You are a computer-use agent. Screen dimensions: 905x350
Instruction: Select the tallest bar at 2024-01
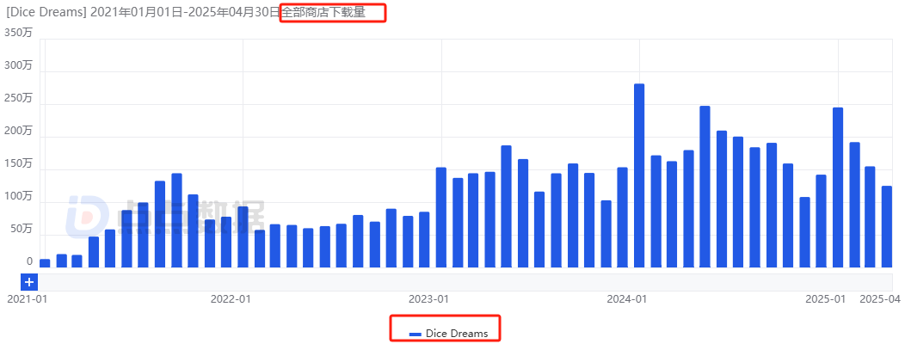pos(639,175)
